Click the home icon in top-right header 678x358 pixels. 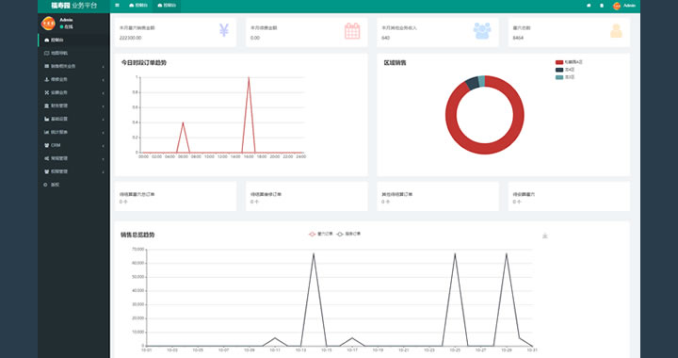[x=589, y=6]
